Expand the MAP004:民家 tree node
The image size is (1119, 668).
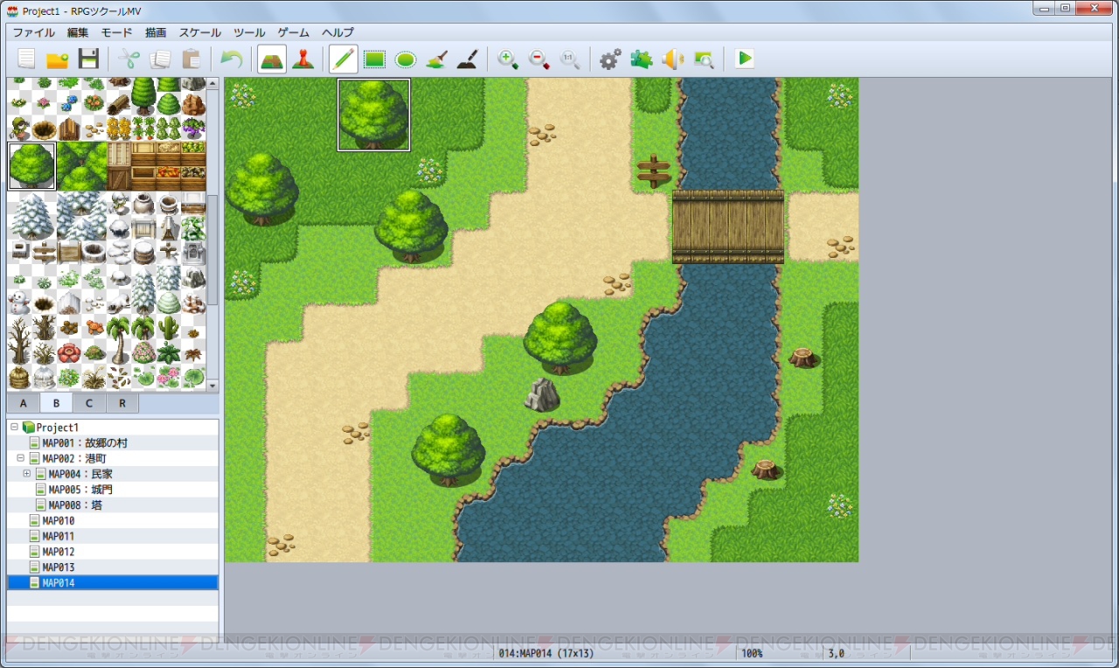[x=27, y=474]
